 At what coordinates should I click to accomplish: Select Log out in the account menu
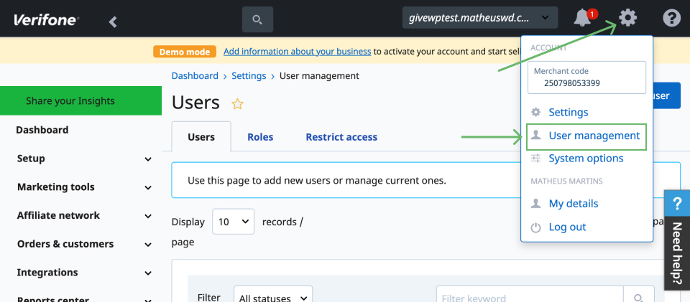pyautogui.click(x=567, y=227)
